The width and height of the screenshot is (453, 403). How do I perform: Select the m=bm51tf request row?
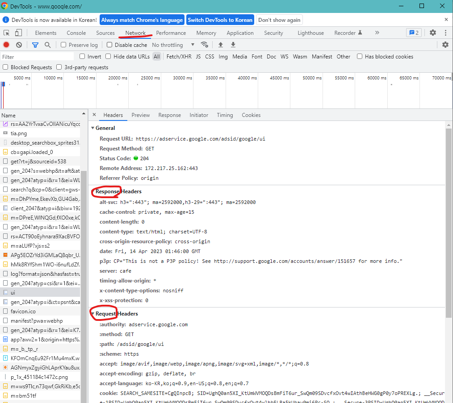coord(40,396)
